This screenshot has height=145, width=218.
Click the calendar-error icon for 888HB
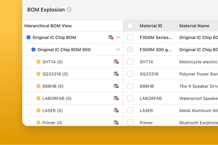[x=116, y=86]
